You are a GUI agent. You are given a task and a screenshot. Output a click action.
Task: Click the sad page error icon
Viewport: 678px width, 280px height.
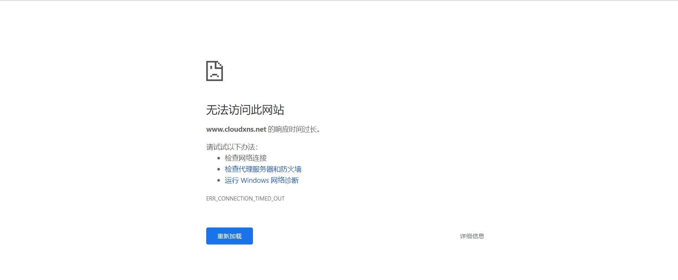coord(214,71)
